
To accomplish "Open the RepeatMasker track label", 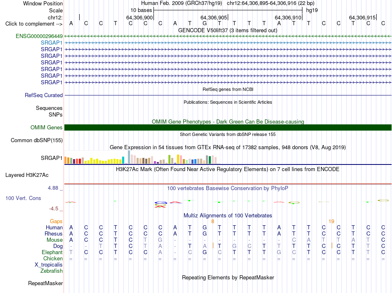I will click(x=45, y=283).
